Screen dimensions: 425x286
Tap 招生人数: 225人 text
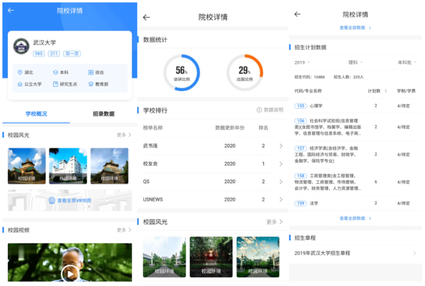pos(349,77)
